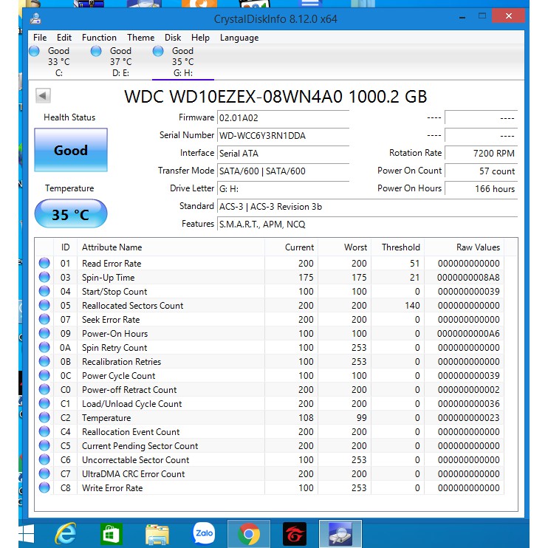This screenshot has width=548, height=548.
Task: Click status circle for Recalibration Retries
Action: click(44, 361)
